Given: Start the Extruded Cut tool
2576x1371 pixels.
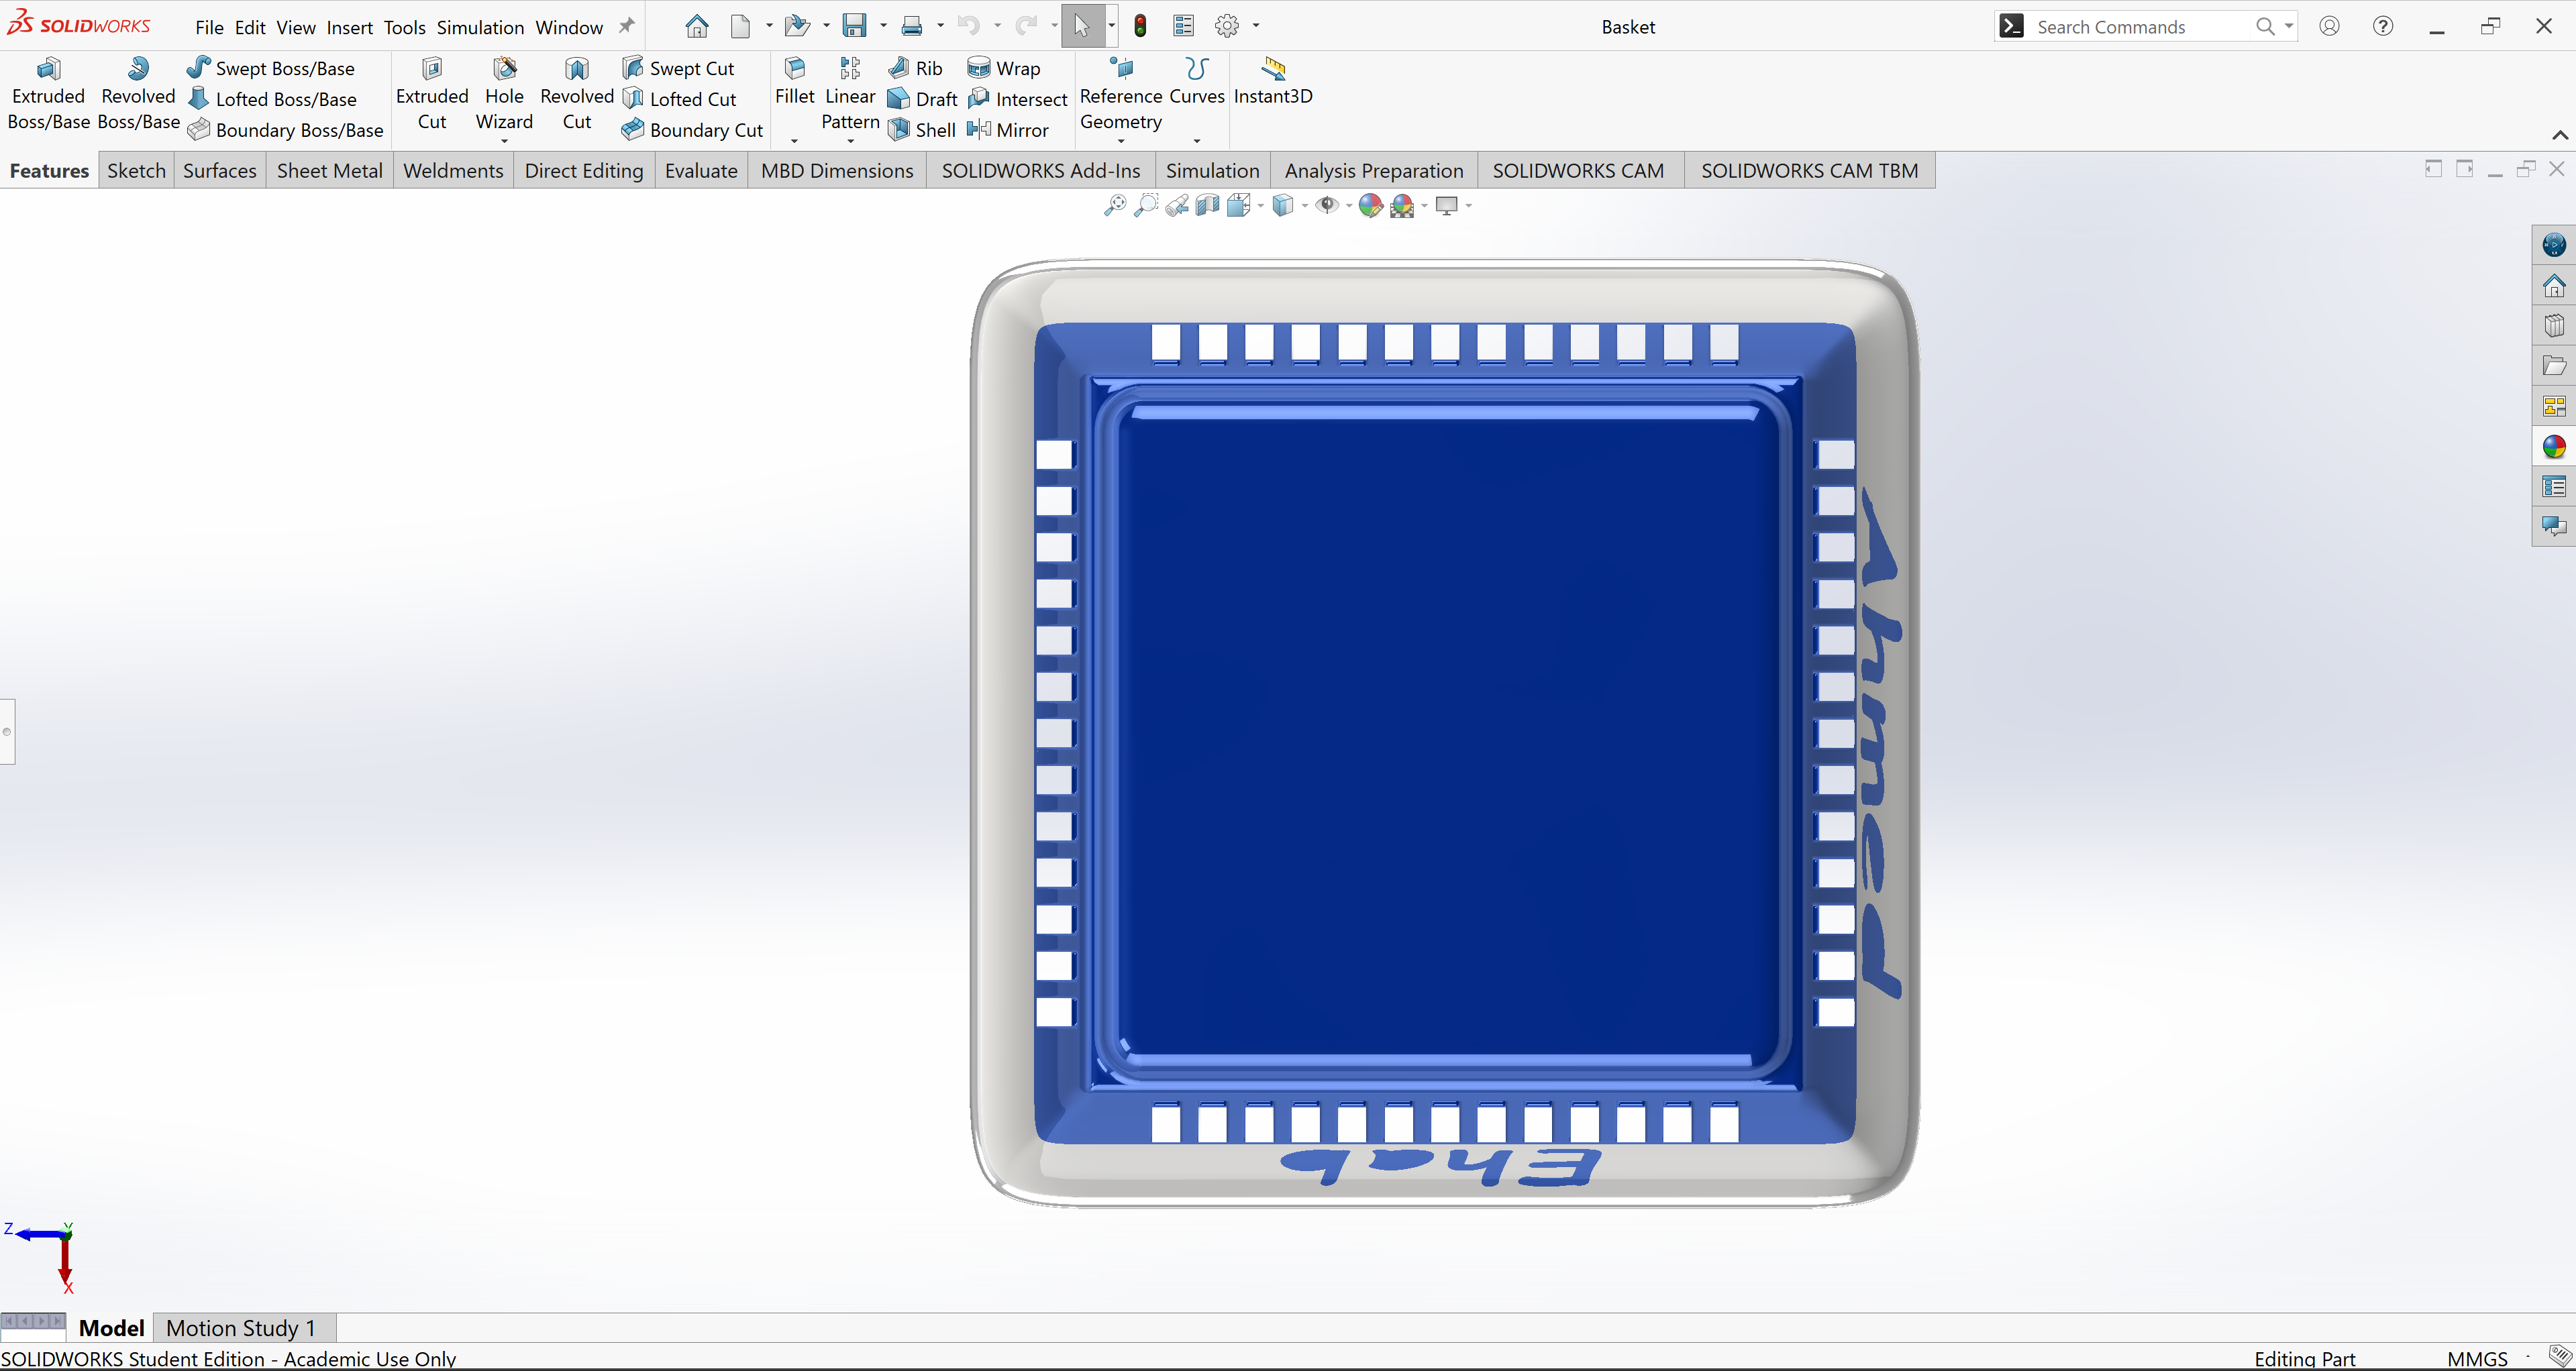Looking at the screenshot, I should point(432,94).
